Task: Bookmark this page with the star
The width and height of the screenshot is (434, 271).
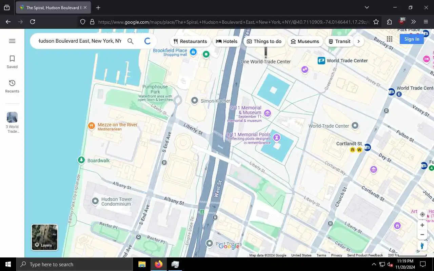Action: coord(376,22)
